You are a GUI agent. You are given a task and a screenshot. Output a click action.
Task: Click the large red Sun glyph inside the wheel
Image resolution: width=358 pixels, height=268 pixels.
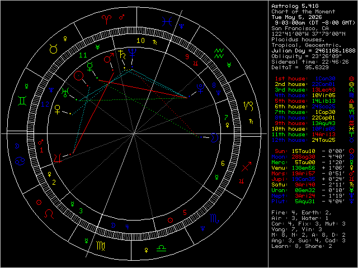click(78, 76)
